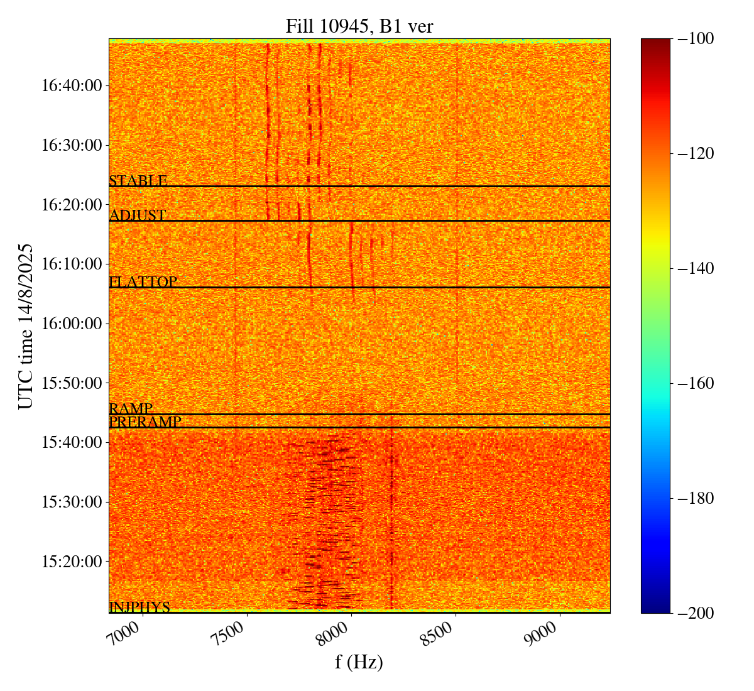Click the plot title "Fill 10945, B1 ver"

coord(359,26)
